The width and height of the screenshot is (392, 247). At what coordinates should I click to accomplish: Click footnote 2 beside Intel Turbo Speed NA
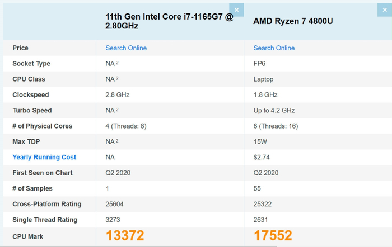tap(116, 110)
